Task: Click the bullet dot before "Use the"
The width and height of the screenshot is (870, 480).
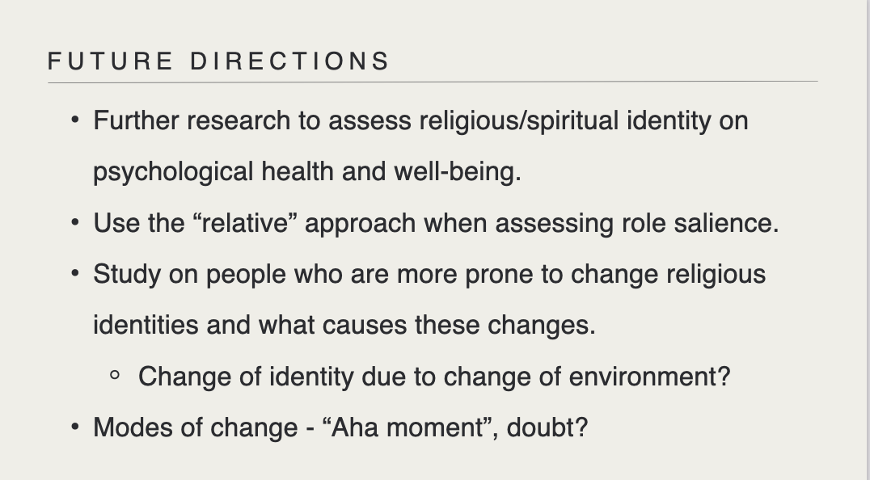Action: click(75, 223)
